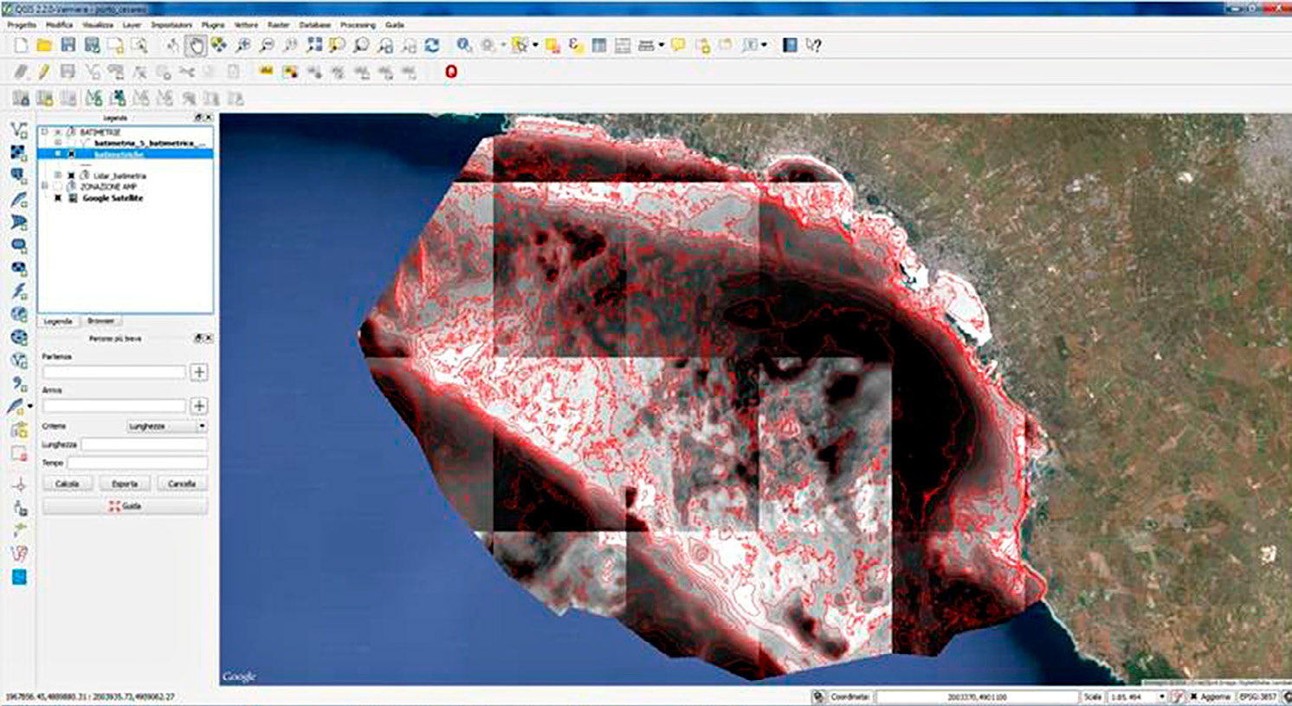
Task: Toggle editing with the yellow pencil icon
Action: 43,72
